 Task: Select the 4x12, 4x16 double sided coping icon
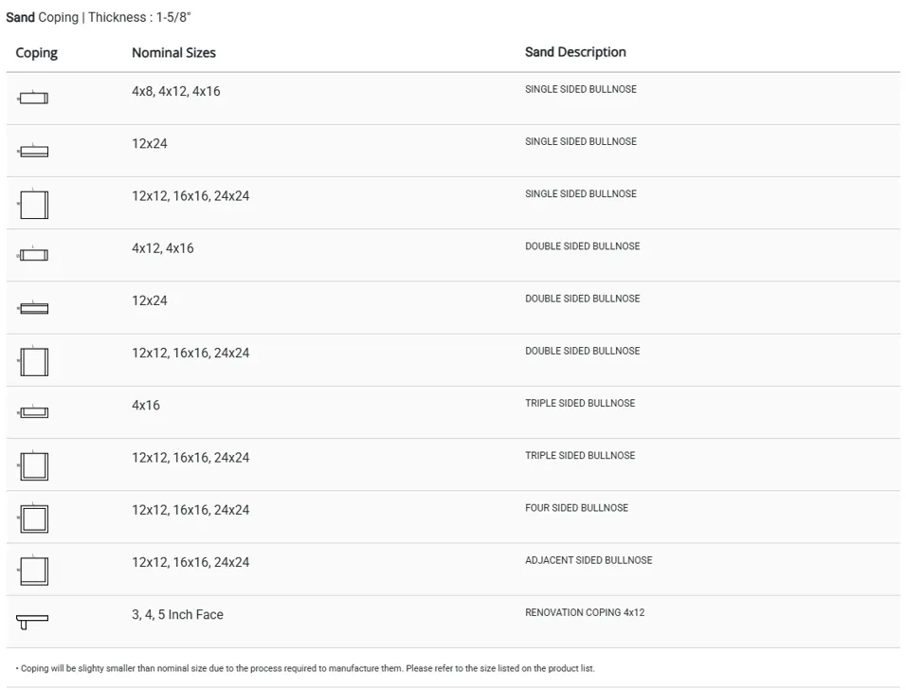tap(33, 255)
